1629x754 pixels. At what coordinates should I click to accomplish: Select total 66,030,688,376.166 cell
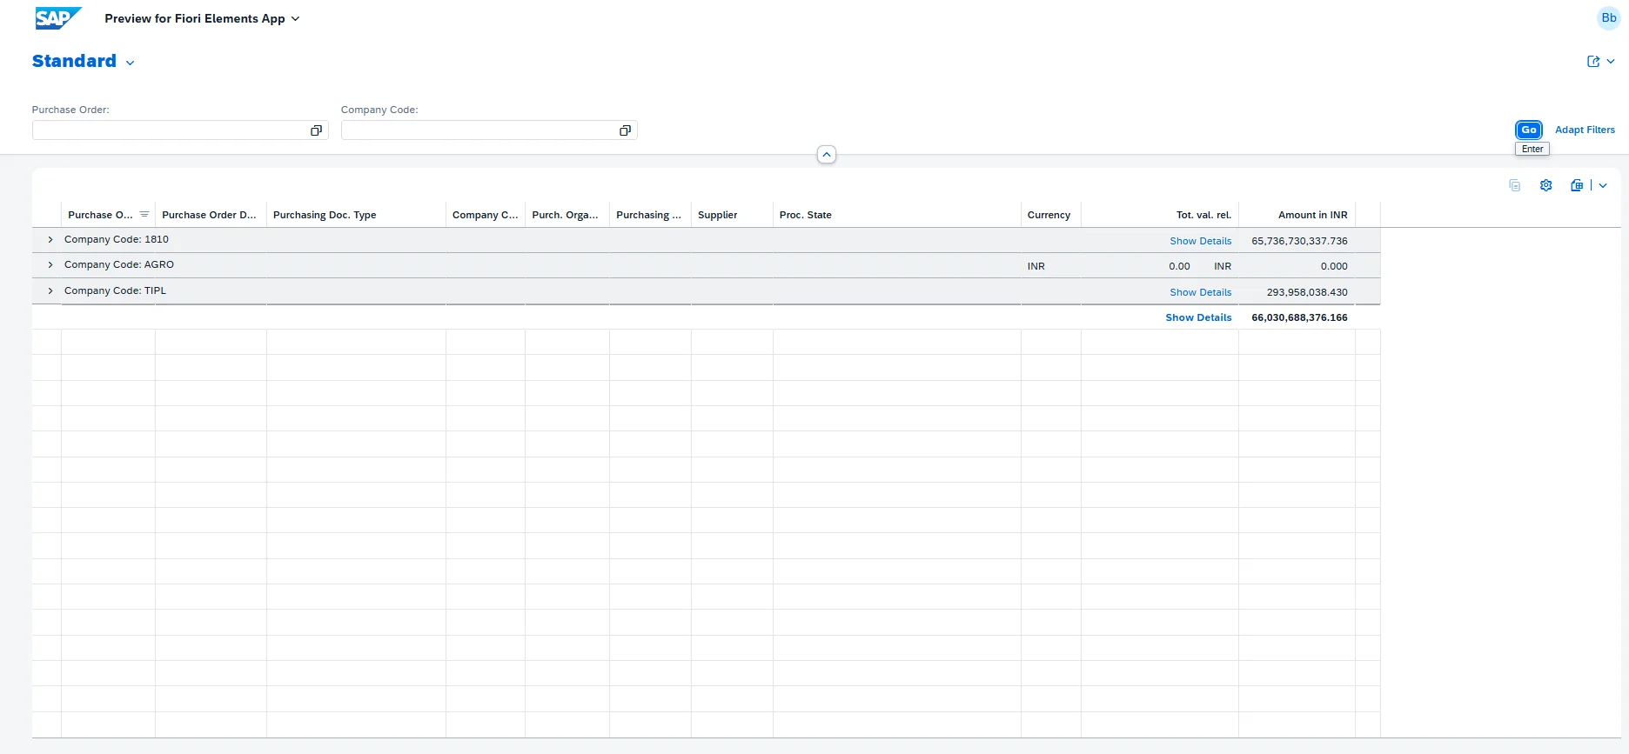(1299, 317)
